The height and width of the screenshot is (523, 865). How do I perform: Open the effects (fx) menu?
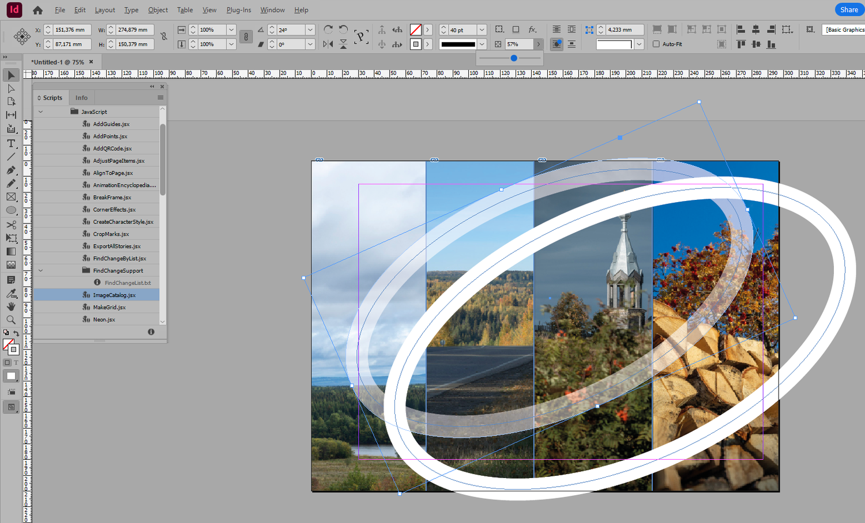point(532,29)
